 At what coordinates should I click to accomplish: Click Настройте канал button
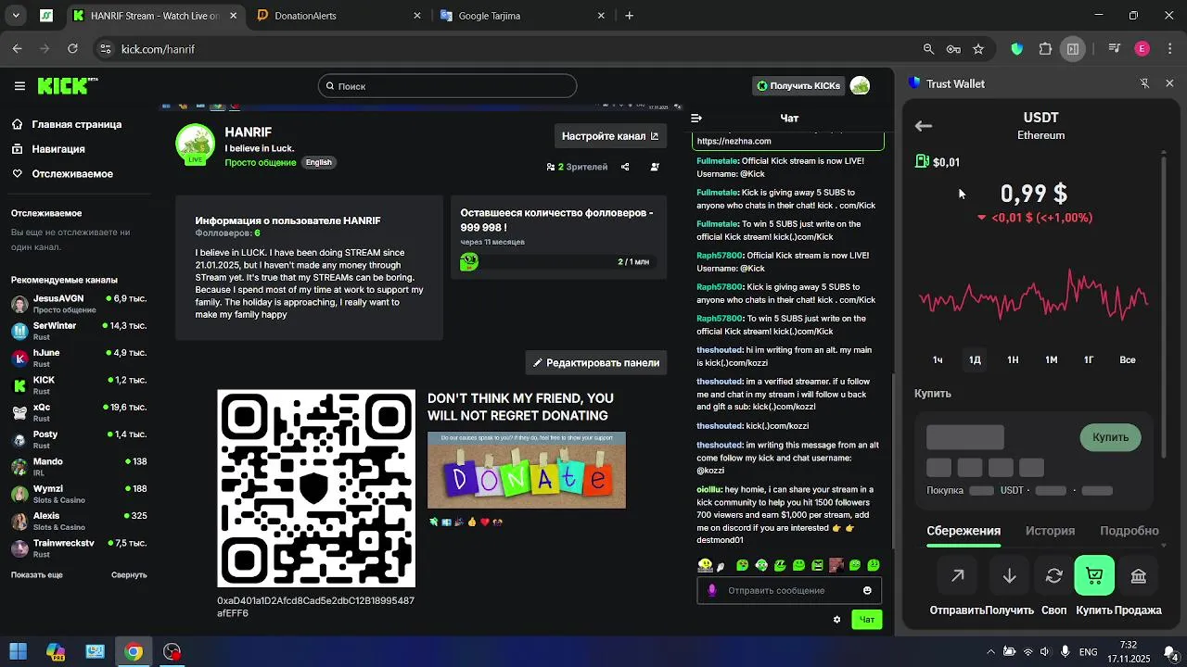coord(610,136)
